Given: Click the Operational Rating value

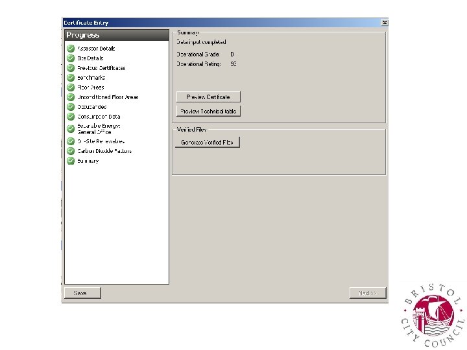Looking at the screenshot, I should tap(233, 64).
